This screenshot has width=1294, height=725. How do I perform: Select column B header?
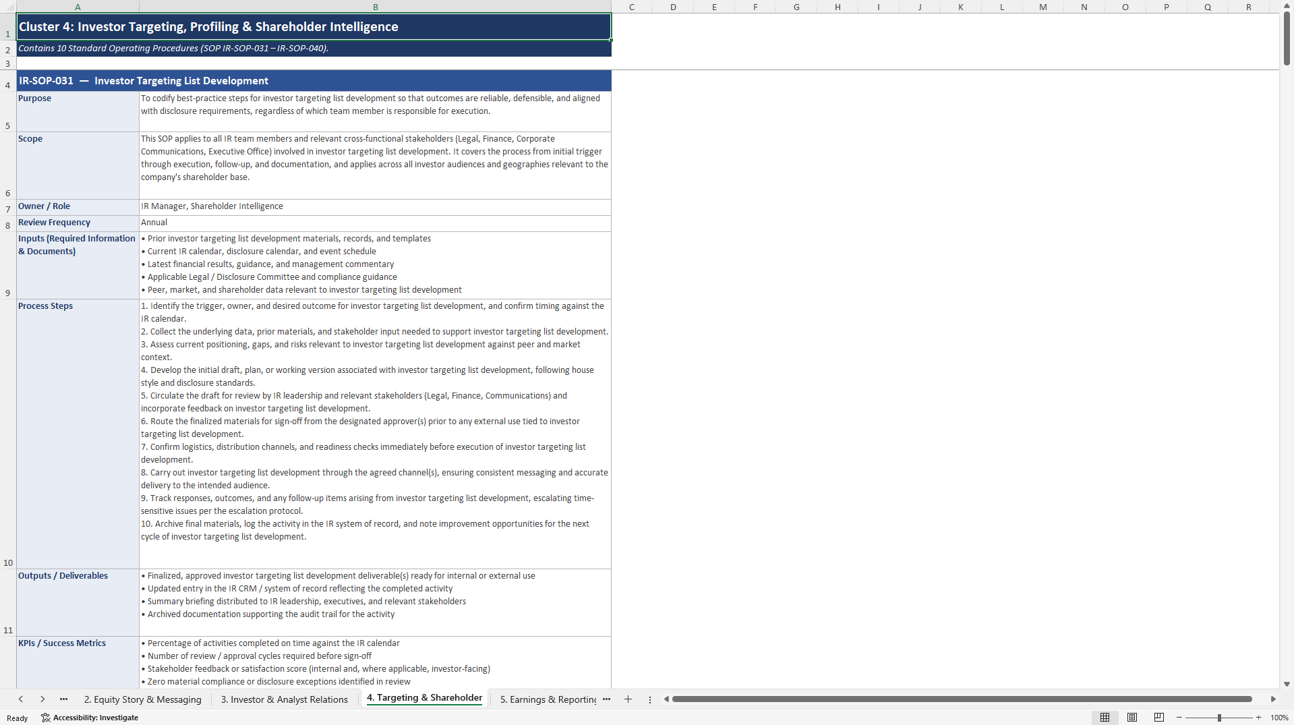375,7
